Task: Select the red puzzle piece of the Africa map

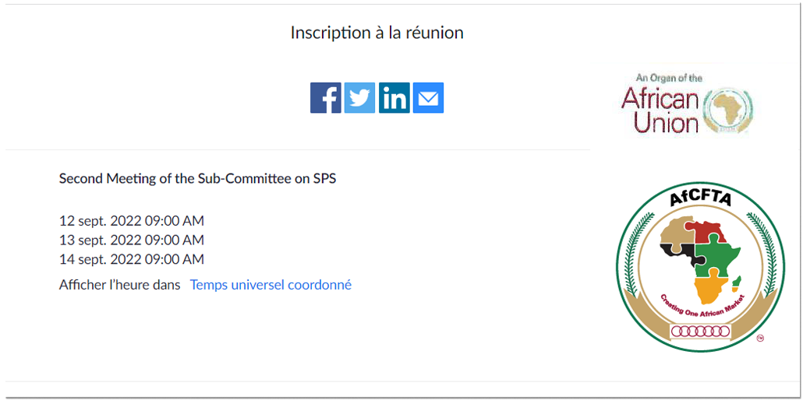Action: 707,230
